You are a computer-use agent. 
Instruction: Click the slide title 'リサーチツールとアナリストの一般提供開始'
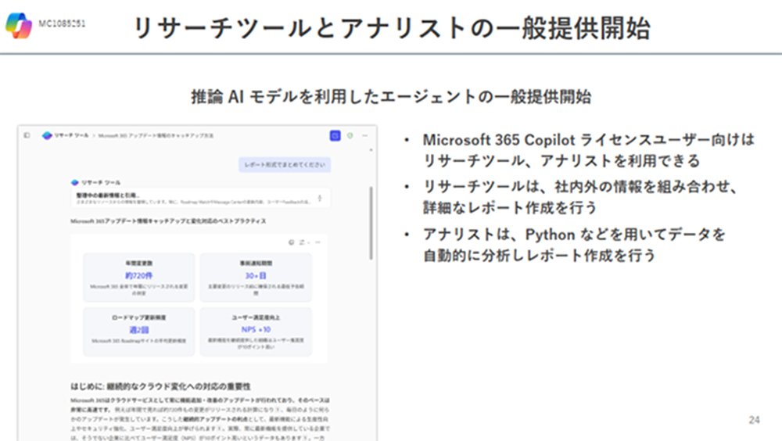coord(392,27)
